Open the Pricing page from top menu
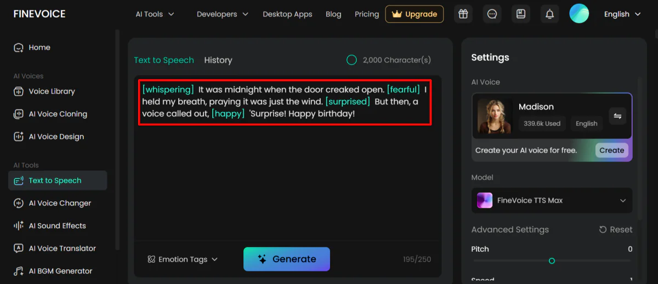Screen dimensions: 658x284 [x=367, y=14]
